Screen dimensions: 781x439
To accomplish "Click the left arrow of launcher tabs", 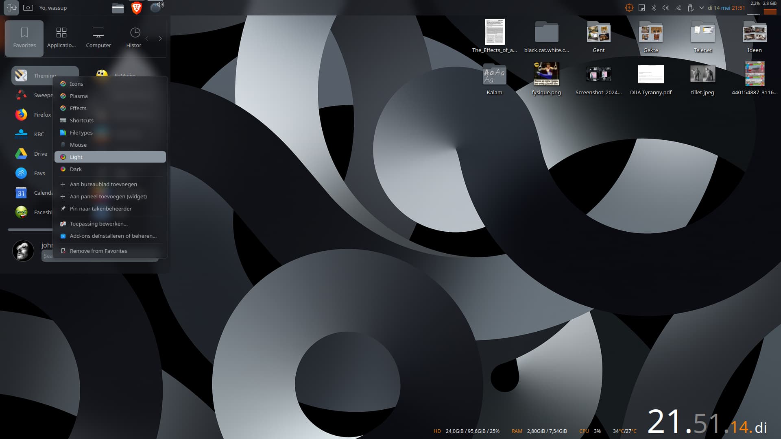I will 147,39.
